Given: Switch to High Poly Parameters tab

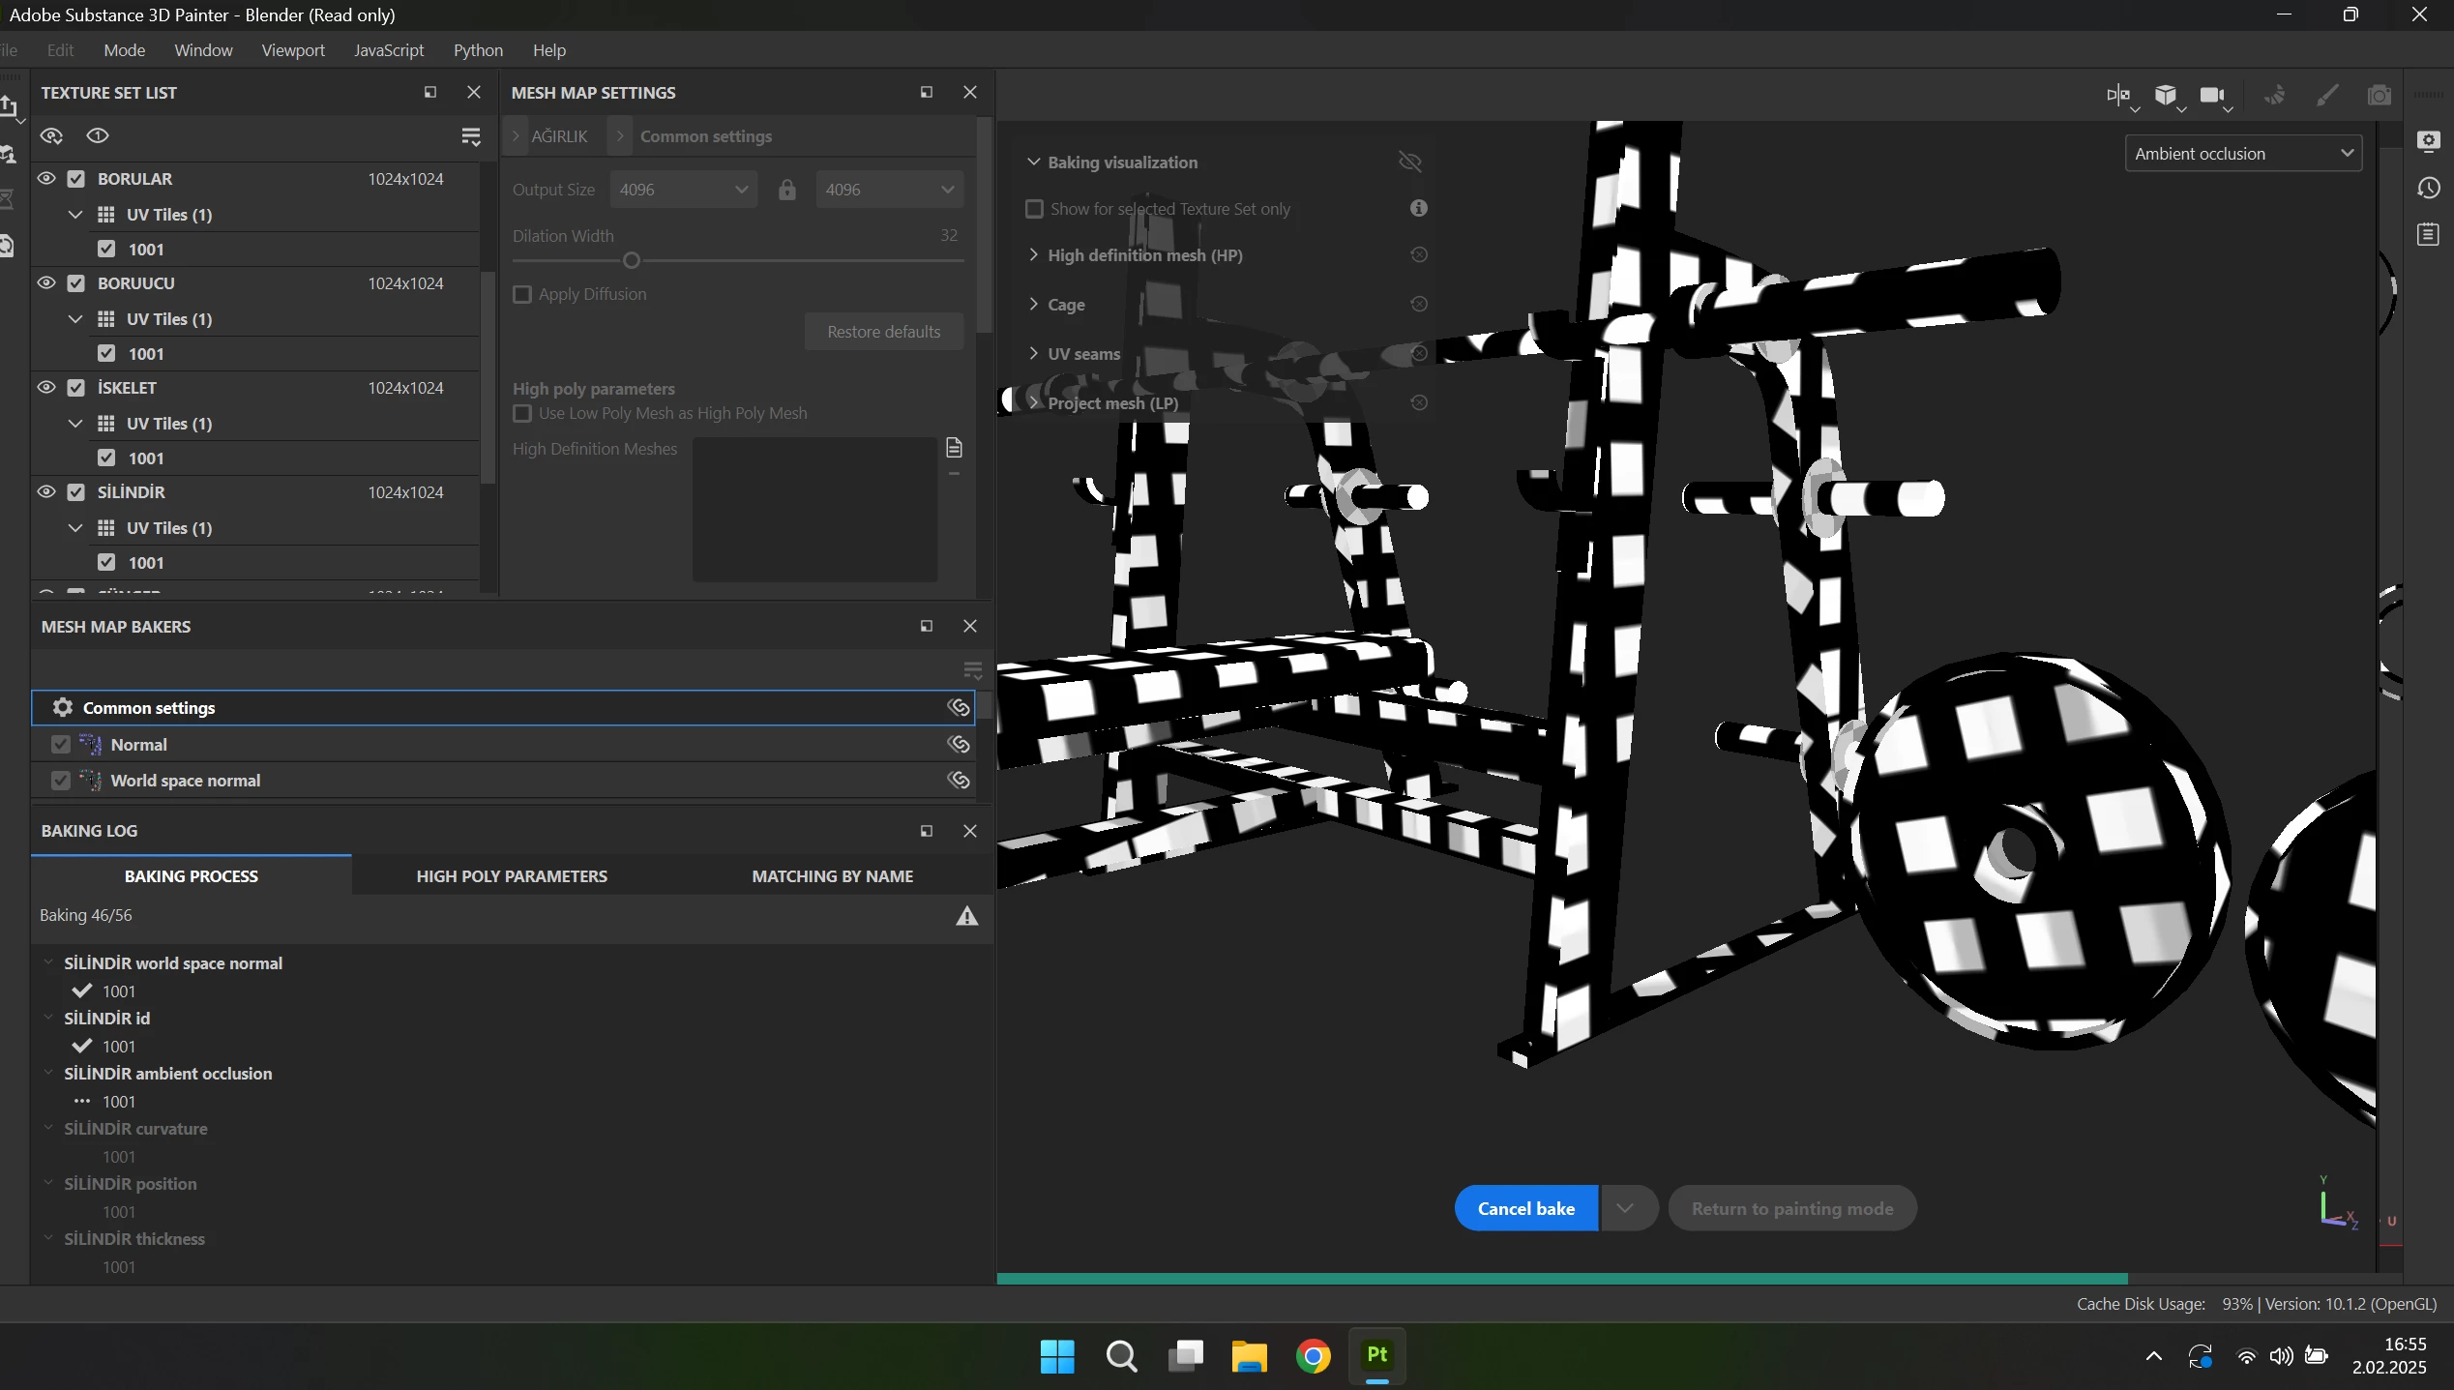Looking at the screenshot, I should tap(512, 875).
